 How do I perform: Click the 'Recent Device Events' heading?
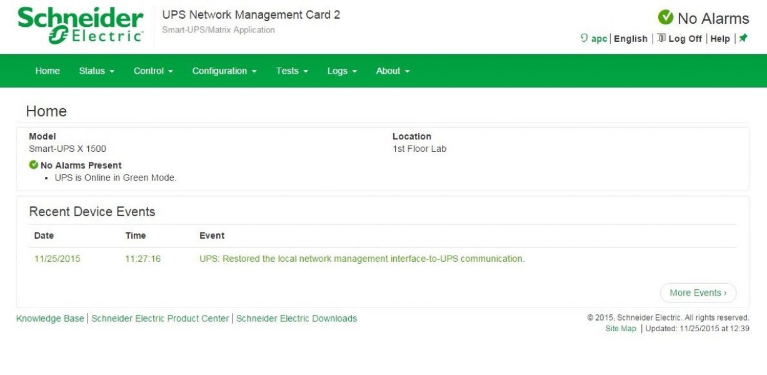pos(92,212)
